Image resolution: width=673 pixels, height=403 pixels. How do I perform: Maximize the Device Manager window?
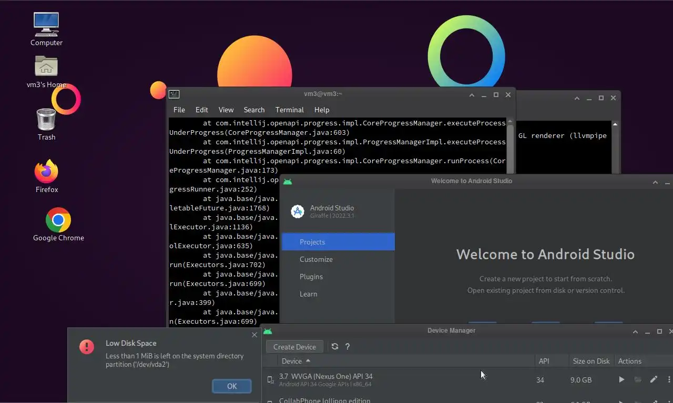click(x=659, y=332)
